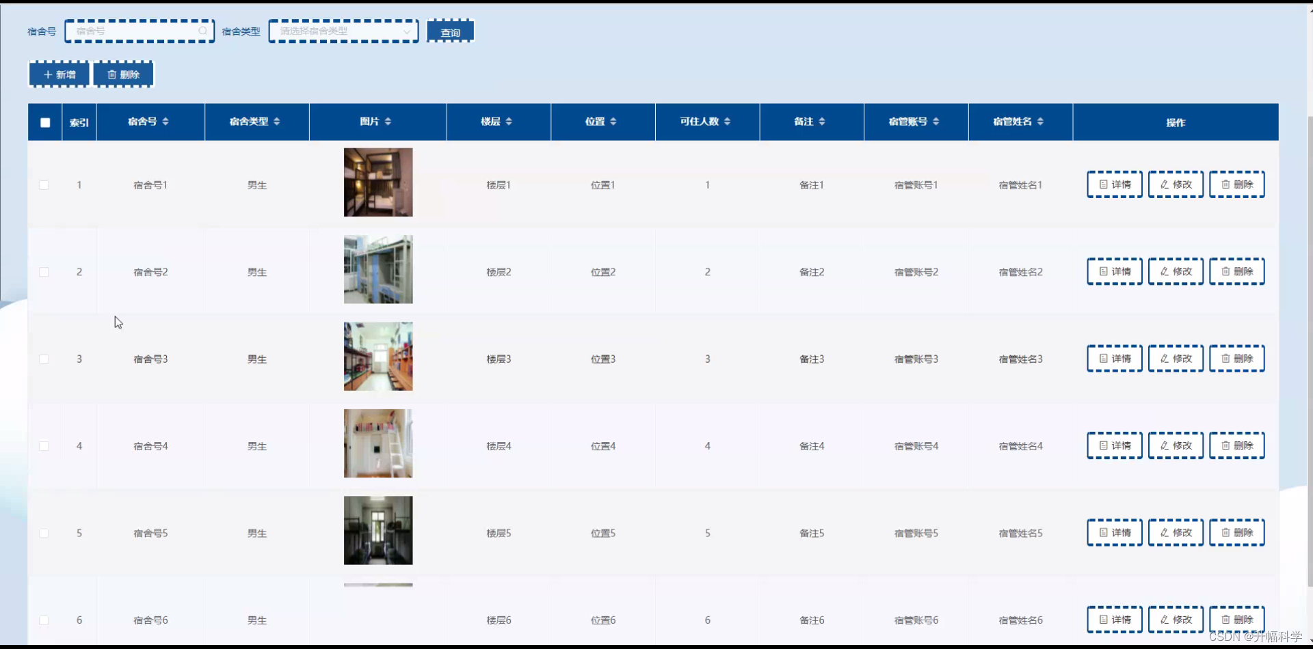Toggle the select-all checkbox in the table header
1313x649 pixels.
click(44, 122)
